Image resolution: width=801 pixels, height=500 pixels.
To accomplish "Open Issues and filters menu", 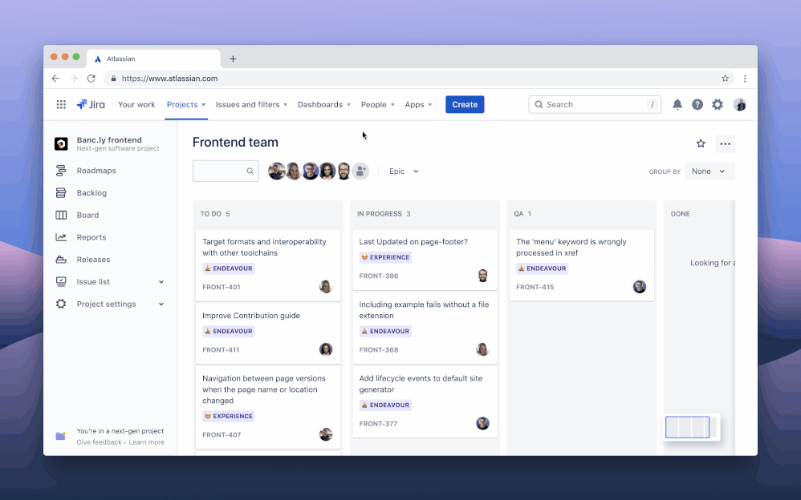I will (251, 104).
